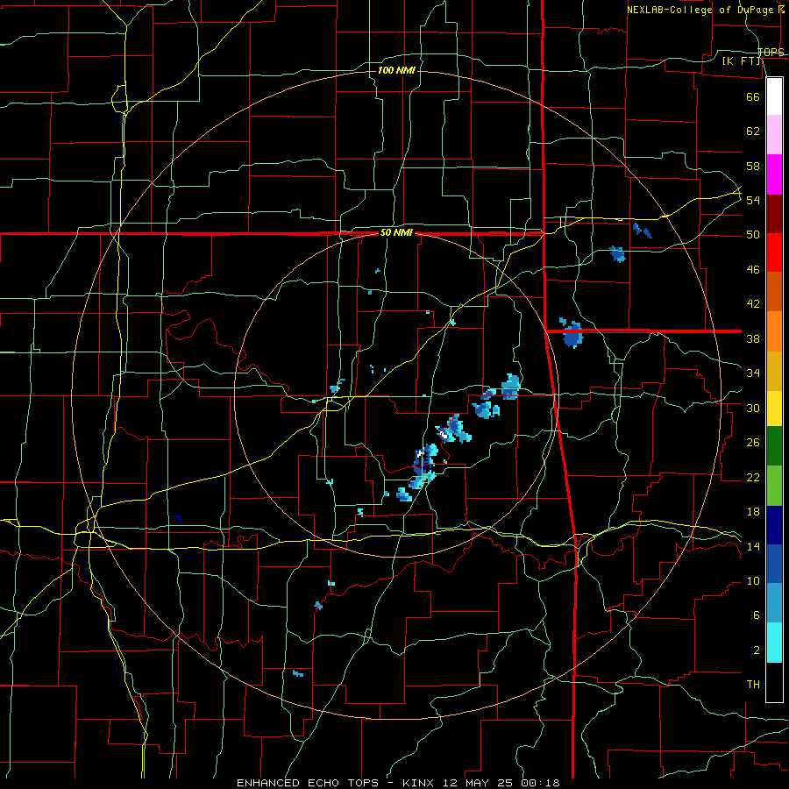Click the '[K FT]' units label
789x789 pixels.
click(741, 60)
